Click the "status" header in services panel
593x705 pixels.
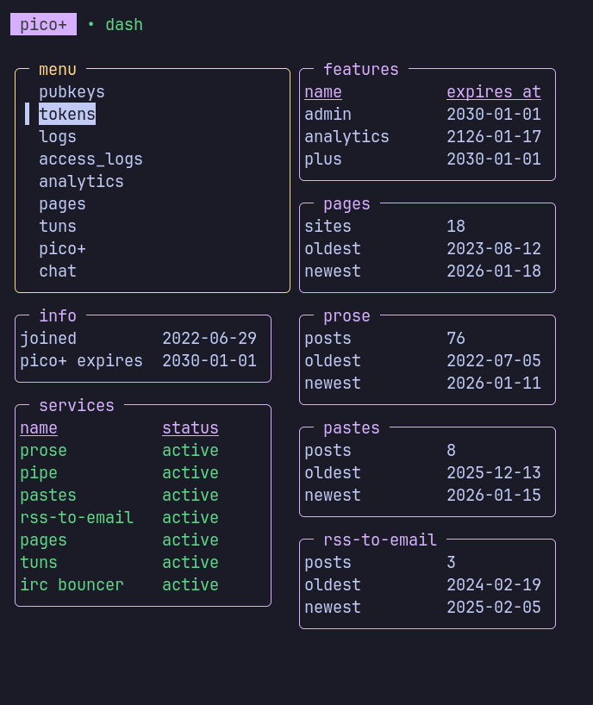click(190, 427)
